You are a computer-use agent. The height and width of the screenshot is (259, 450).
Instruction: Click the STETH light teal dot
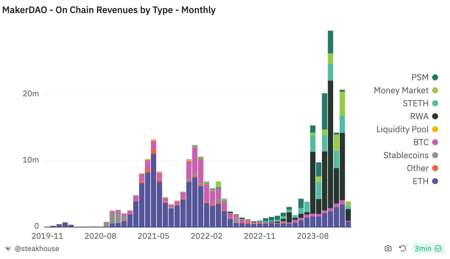pyautogui.click(x=435, y=103)
